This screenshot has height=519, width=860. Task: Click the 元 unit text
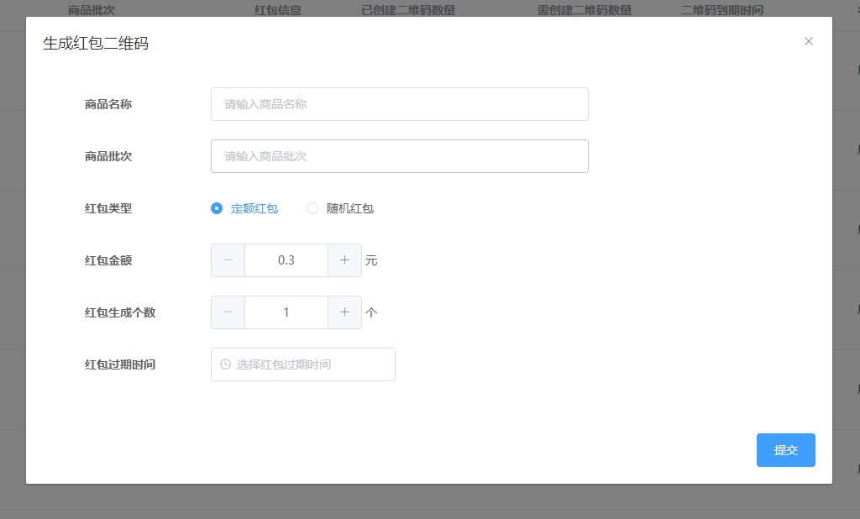coord(371,260)
